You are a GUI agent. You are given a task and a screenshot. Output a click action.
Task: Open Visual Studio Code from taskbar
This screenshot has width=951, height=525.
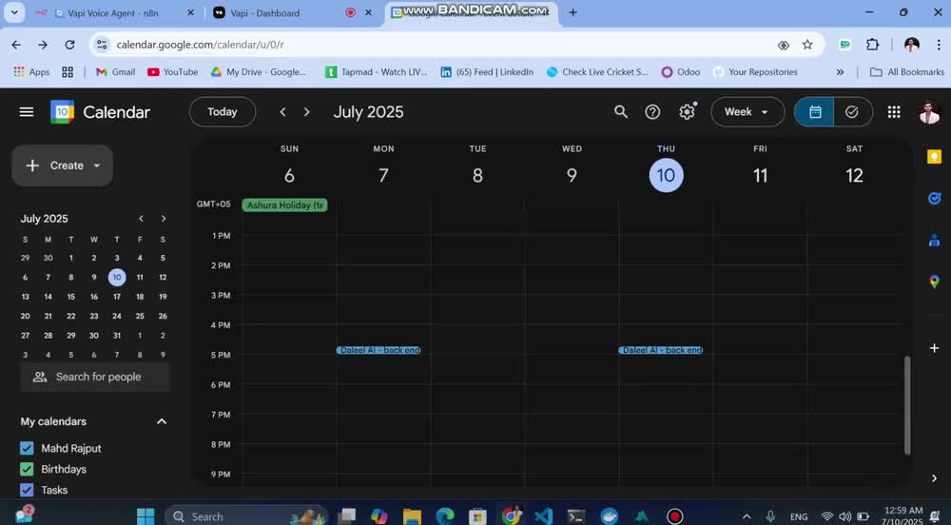click(x=543, y=516)
